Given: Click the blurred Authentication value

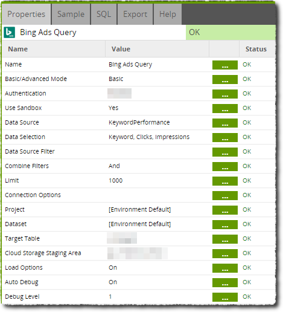Looking at the screenshot, I should click(119, 93).
